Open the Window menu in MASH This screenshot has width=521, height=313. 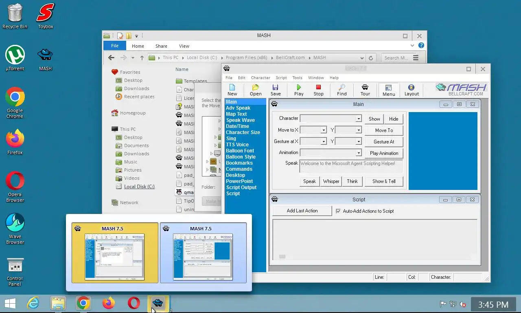(316, 77)
